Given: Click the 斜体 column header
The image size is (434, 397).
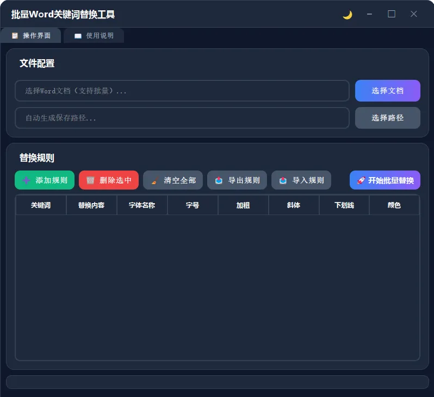Looking at the screenshot, I should tap(294, 205).
